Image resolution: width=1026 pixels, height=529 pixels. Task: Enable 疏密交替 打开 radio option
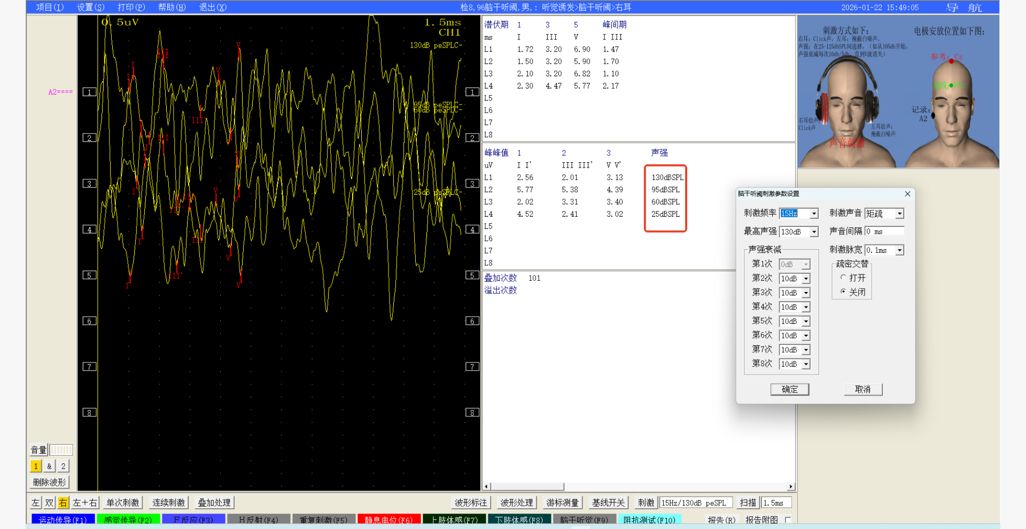click(x=843, y=278)
